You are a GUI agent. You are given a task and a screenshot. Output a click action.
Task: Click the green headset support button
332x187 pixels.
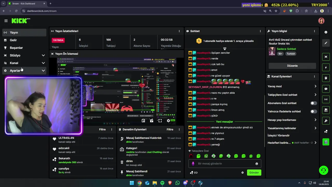[x=323, y=170]
